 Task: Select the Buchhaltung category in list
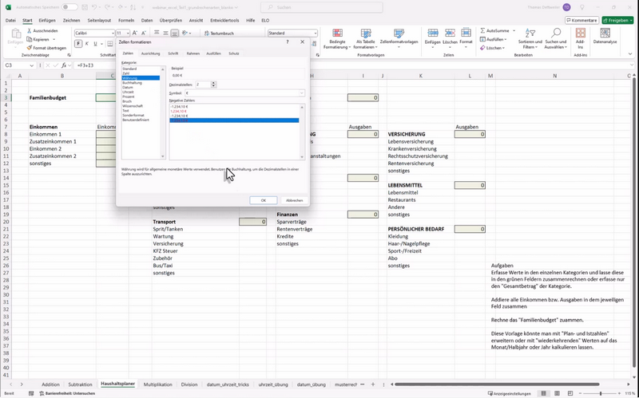133,82
